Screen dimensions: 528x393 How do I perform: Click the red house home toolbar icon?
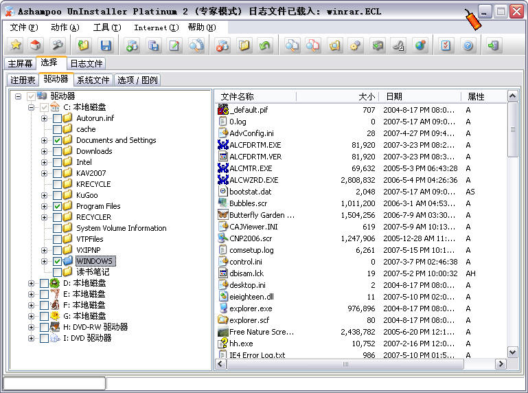36,45
